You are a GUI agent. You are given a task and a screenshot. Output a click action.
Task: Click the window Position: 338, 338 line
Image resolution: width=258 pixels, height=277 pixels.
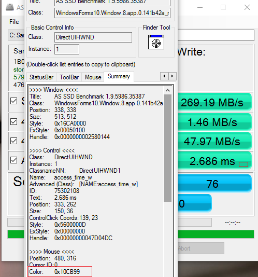click(x=53, y=110)
